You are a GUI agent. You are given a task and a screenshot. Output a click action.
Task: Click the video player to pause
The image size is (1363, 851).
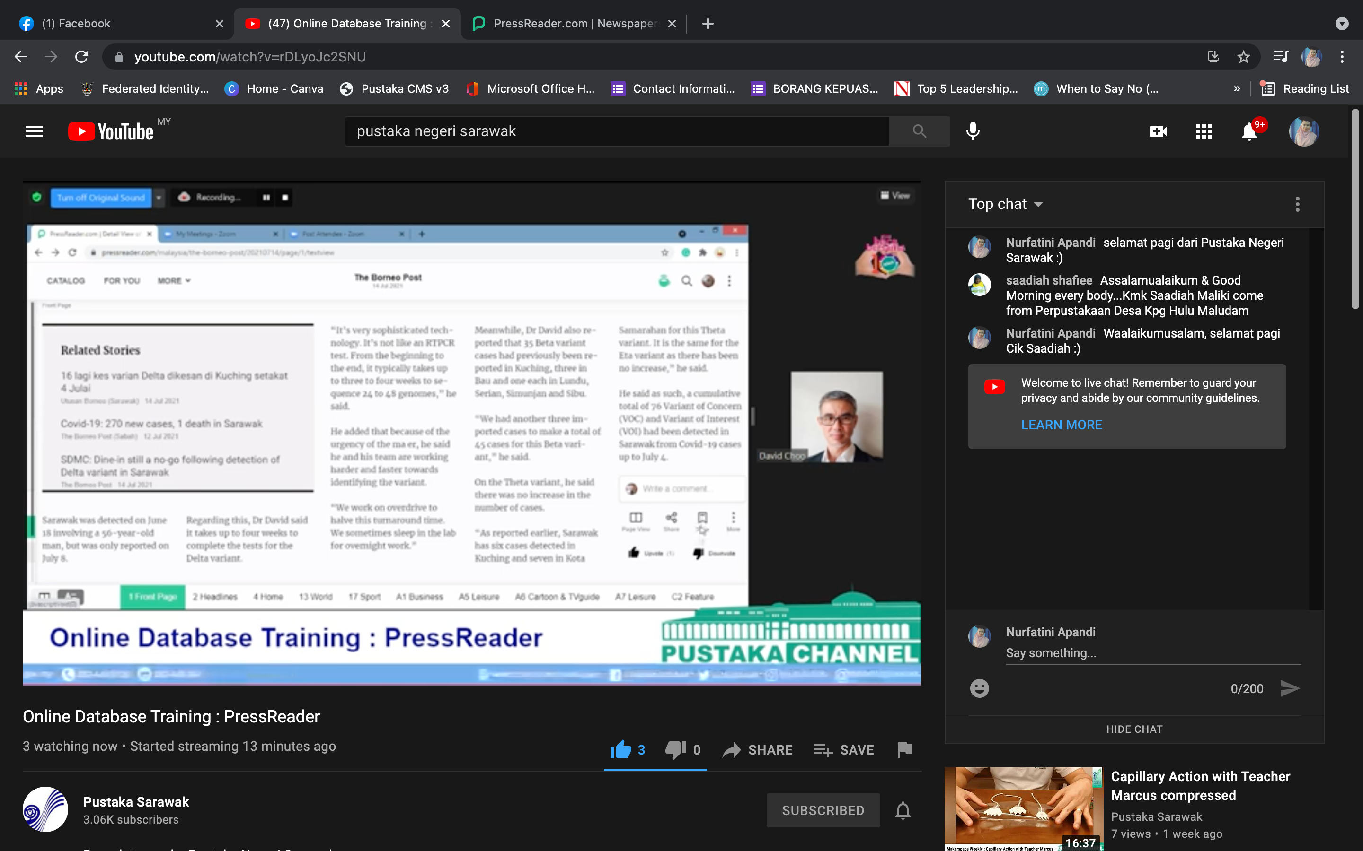(471, 434)
